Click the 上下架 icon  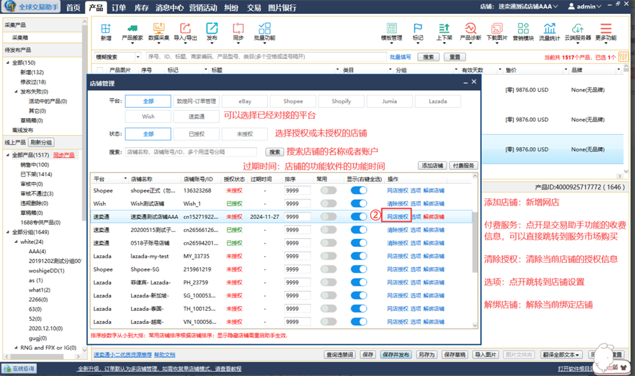pyautogui.click(x=444, y=29)
